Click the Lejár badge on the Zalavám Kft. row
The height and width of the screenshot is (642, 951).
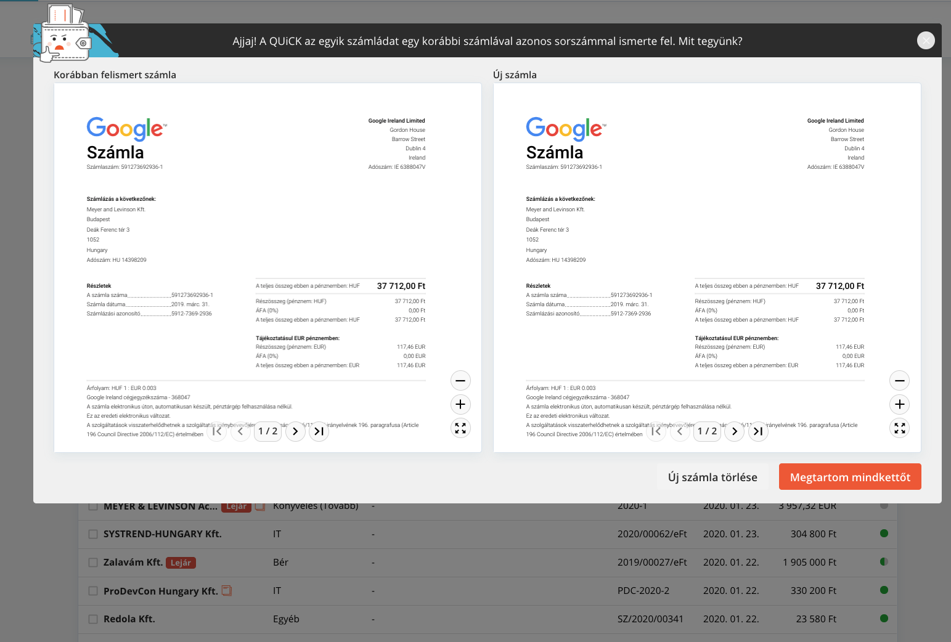pos(181,563)
